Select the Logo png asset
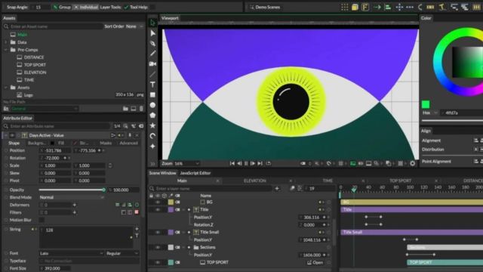Viewport: 483px width, 272px height. tap(29, 95)
